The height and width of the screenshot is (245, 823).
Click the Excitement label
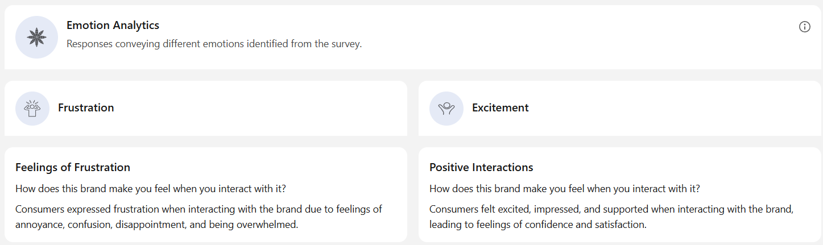[501, 108]
